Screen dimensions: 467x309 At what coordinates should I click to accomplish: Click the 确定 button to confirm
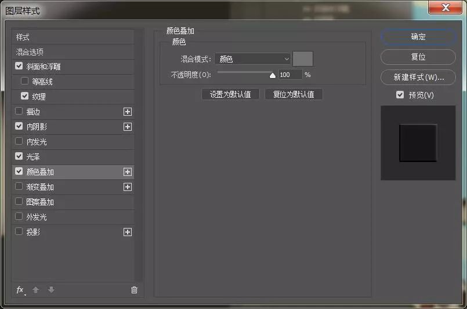click(x=418, y=36)
